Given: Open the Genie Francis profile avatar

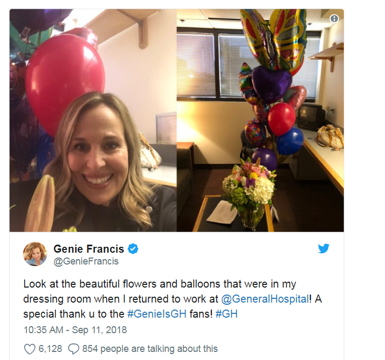Looking at the screenshot, I should (x=35, y=254).
